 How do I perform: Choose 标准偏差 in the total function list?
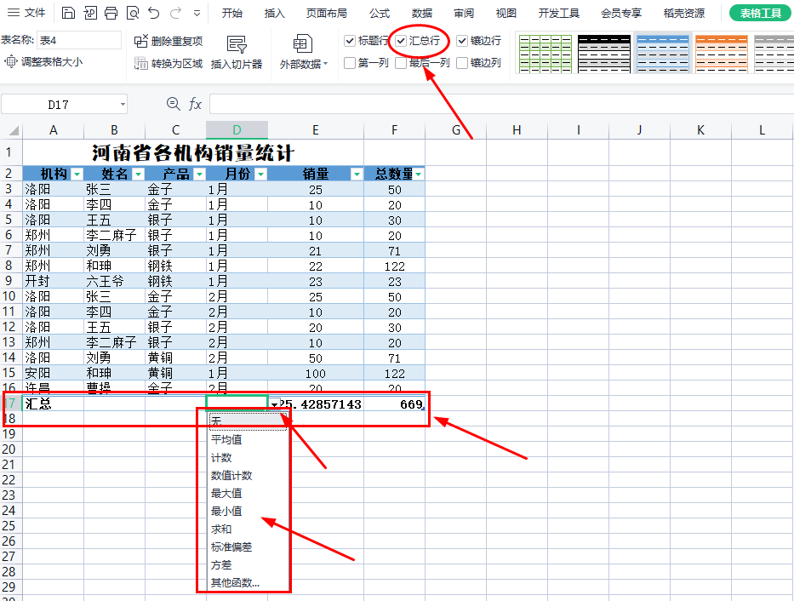[248, 547]
